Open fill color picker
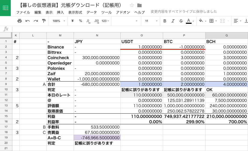 coord(201,21)
